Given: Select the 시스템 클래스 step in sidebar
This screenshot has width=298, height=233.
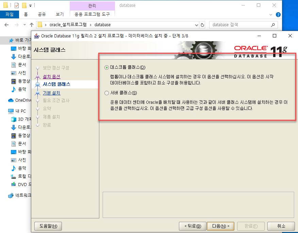Looking at the screenshot, I should (x=56, y=84).
